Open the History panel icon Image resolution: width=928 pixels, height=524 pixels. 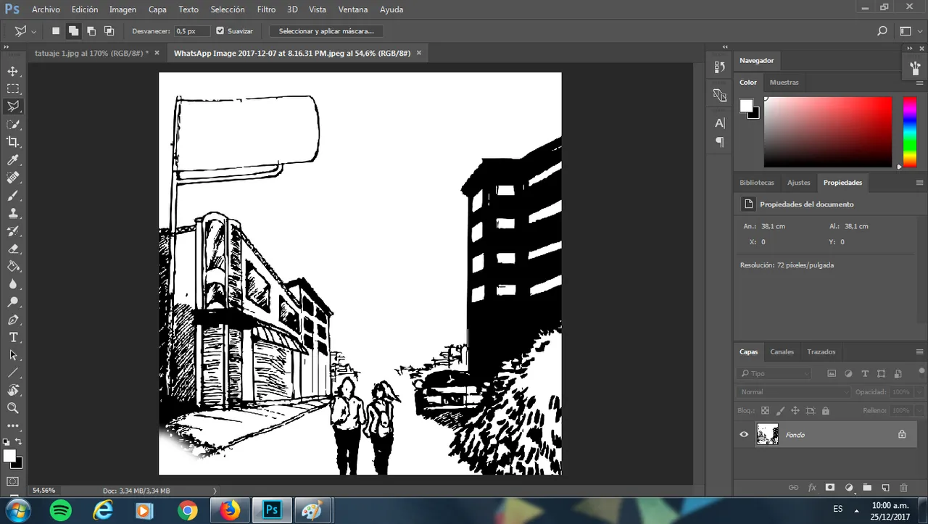pyautogui.click(x=720, y=67)
